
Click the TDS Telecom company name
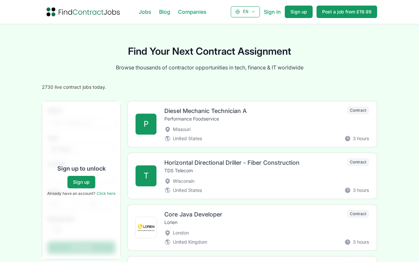click(x=178, y=171)
